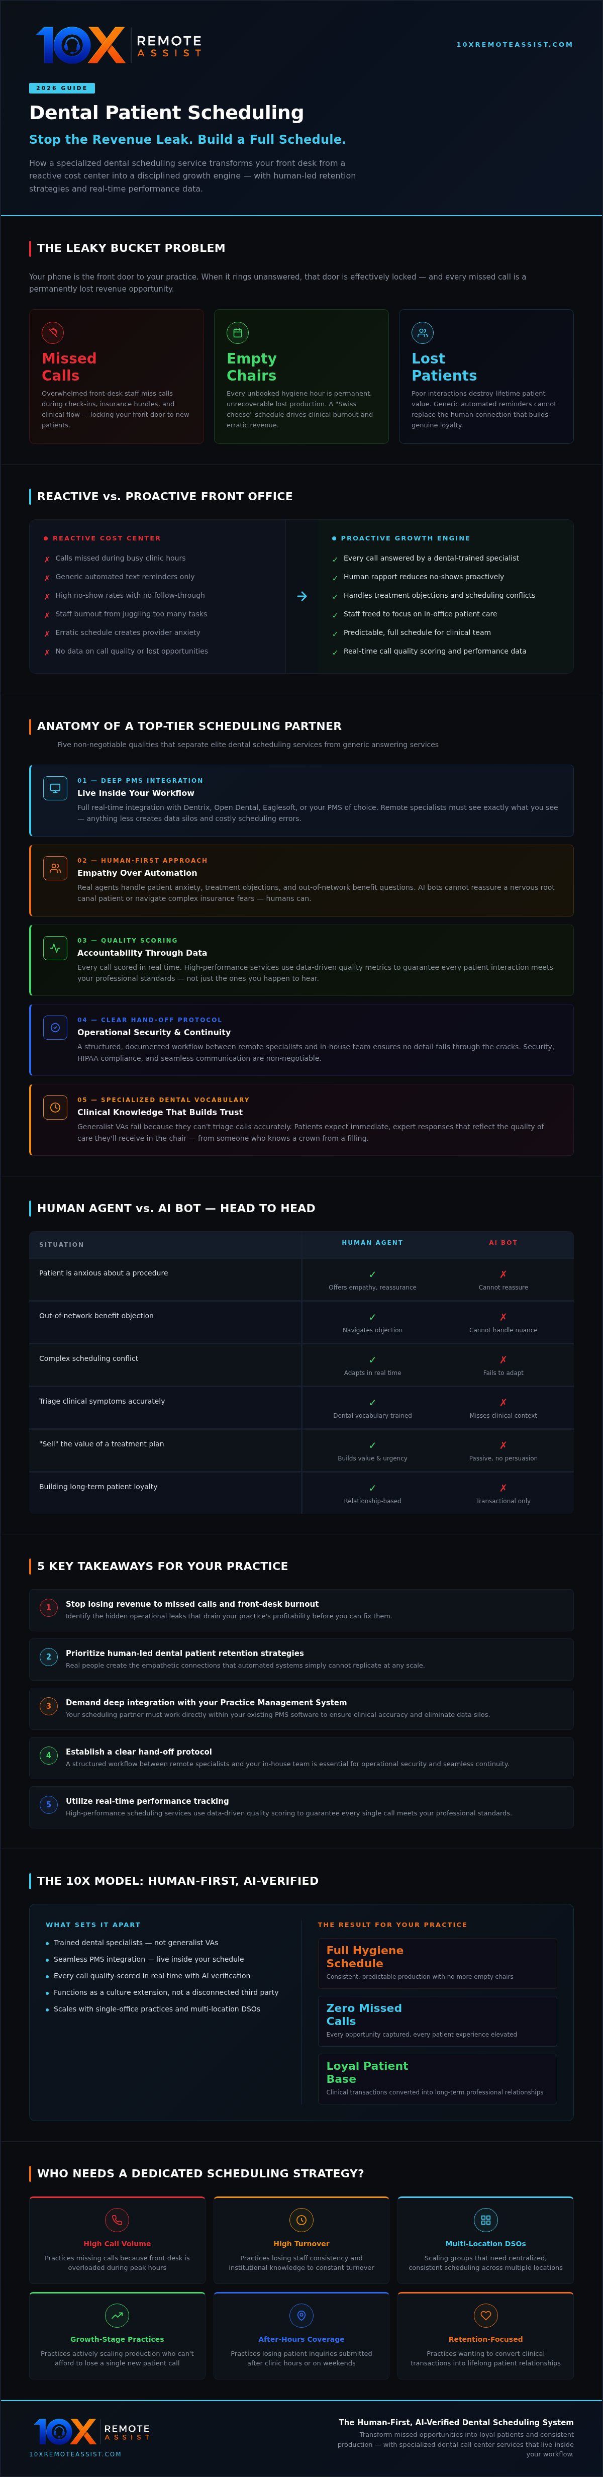Click the Missed Calls phone icon
The width and height of the screenshot is (603, 2477).
click(x=53, y=333)
